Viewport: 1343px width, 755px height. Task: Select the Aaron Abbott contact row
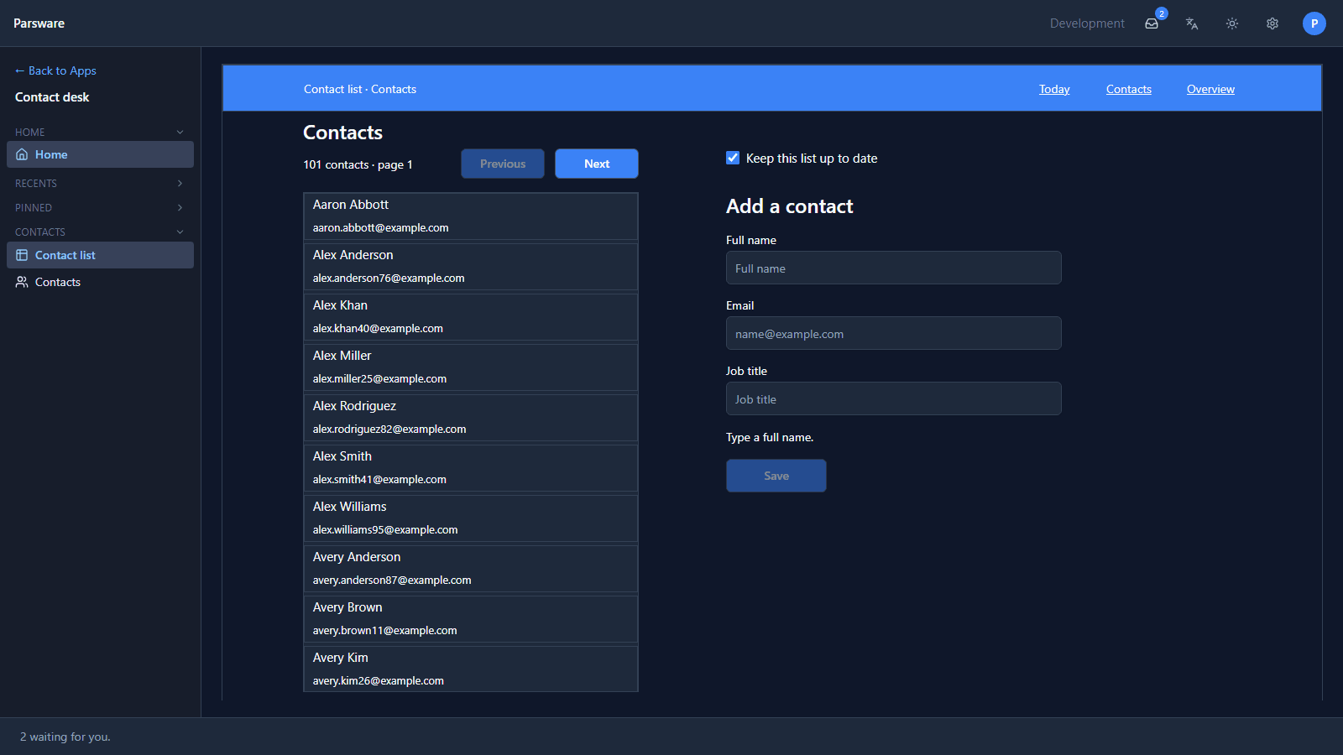click(x=471, y=216)
